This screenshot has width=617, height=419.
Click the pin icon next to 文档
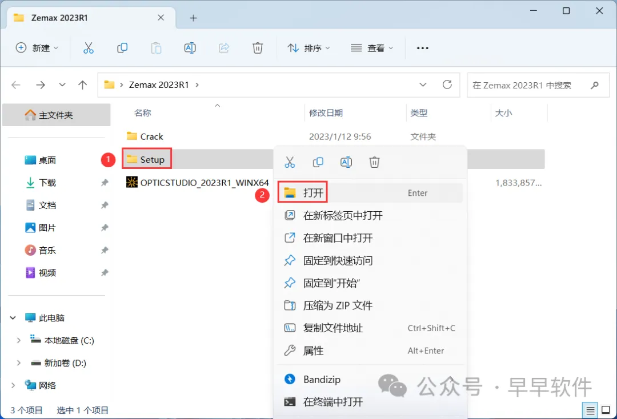click(105, 205)
